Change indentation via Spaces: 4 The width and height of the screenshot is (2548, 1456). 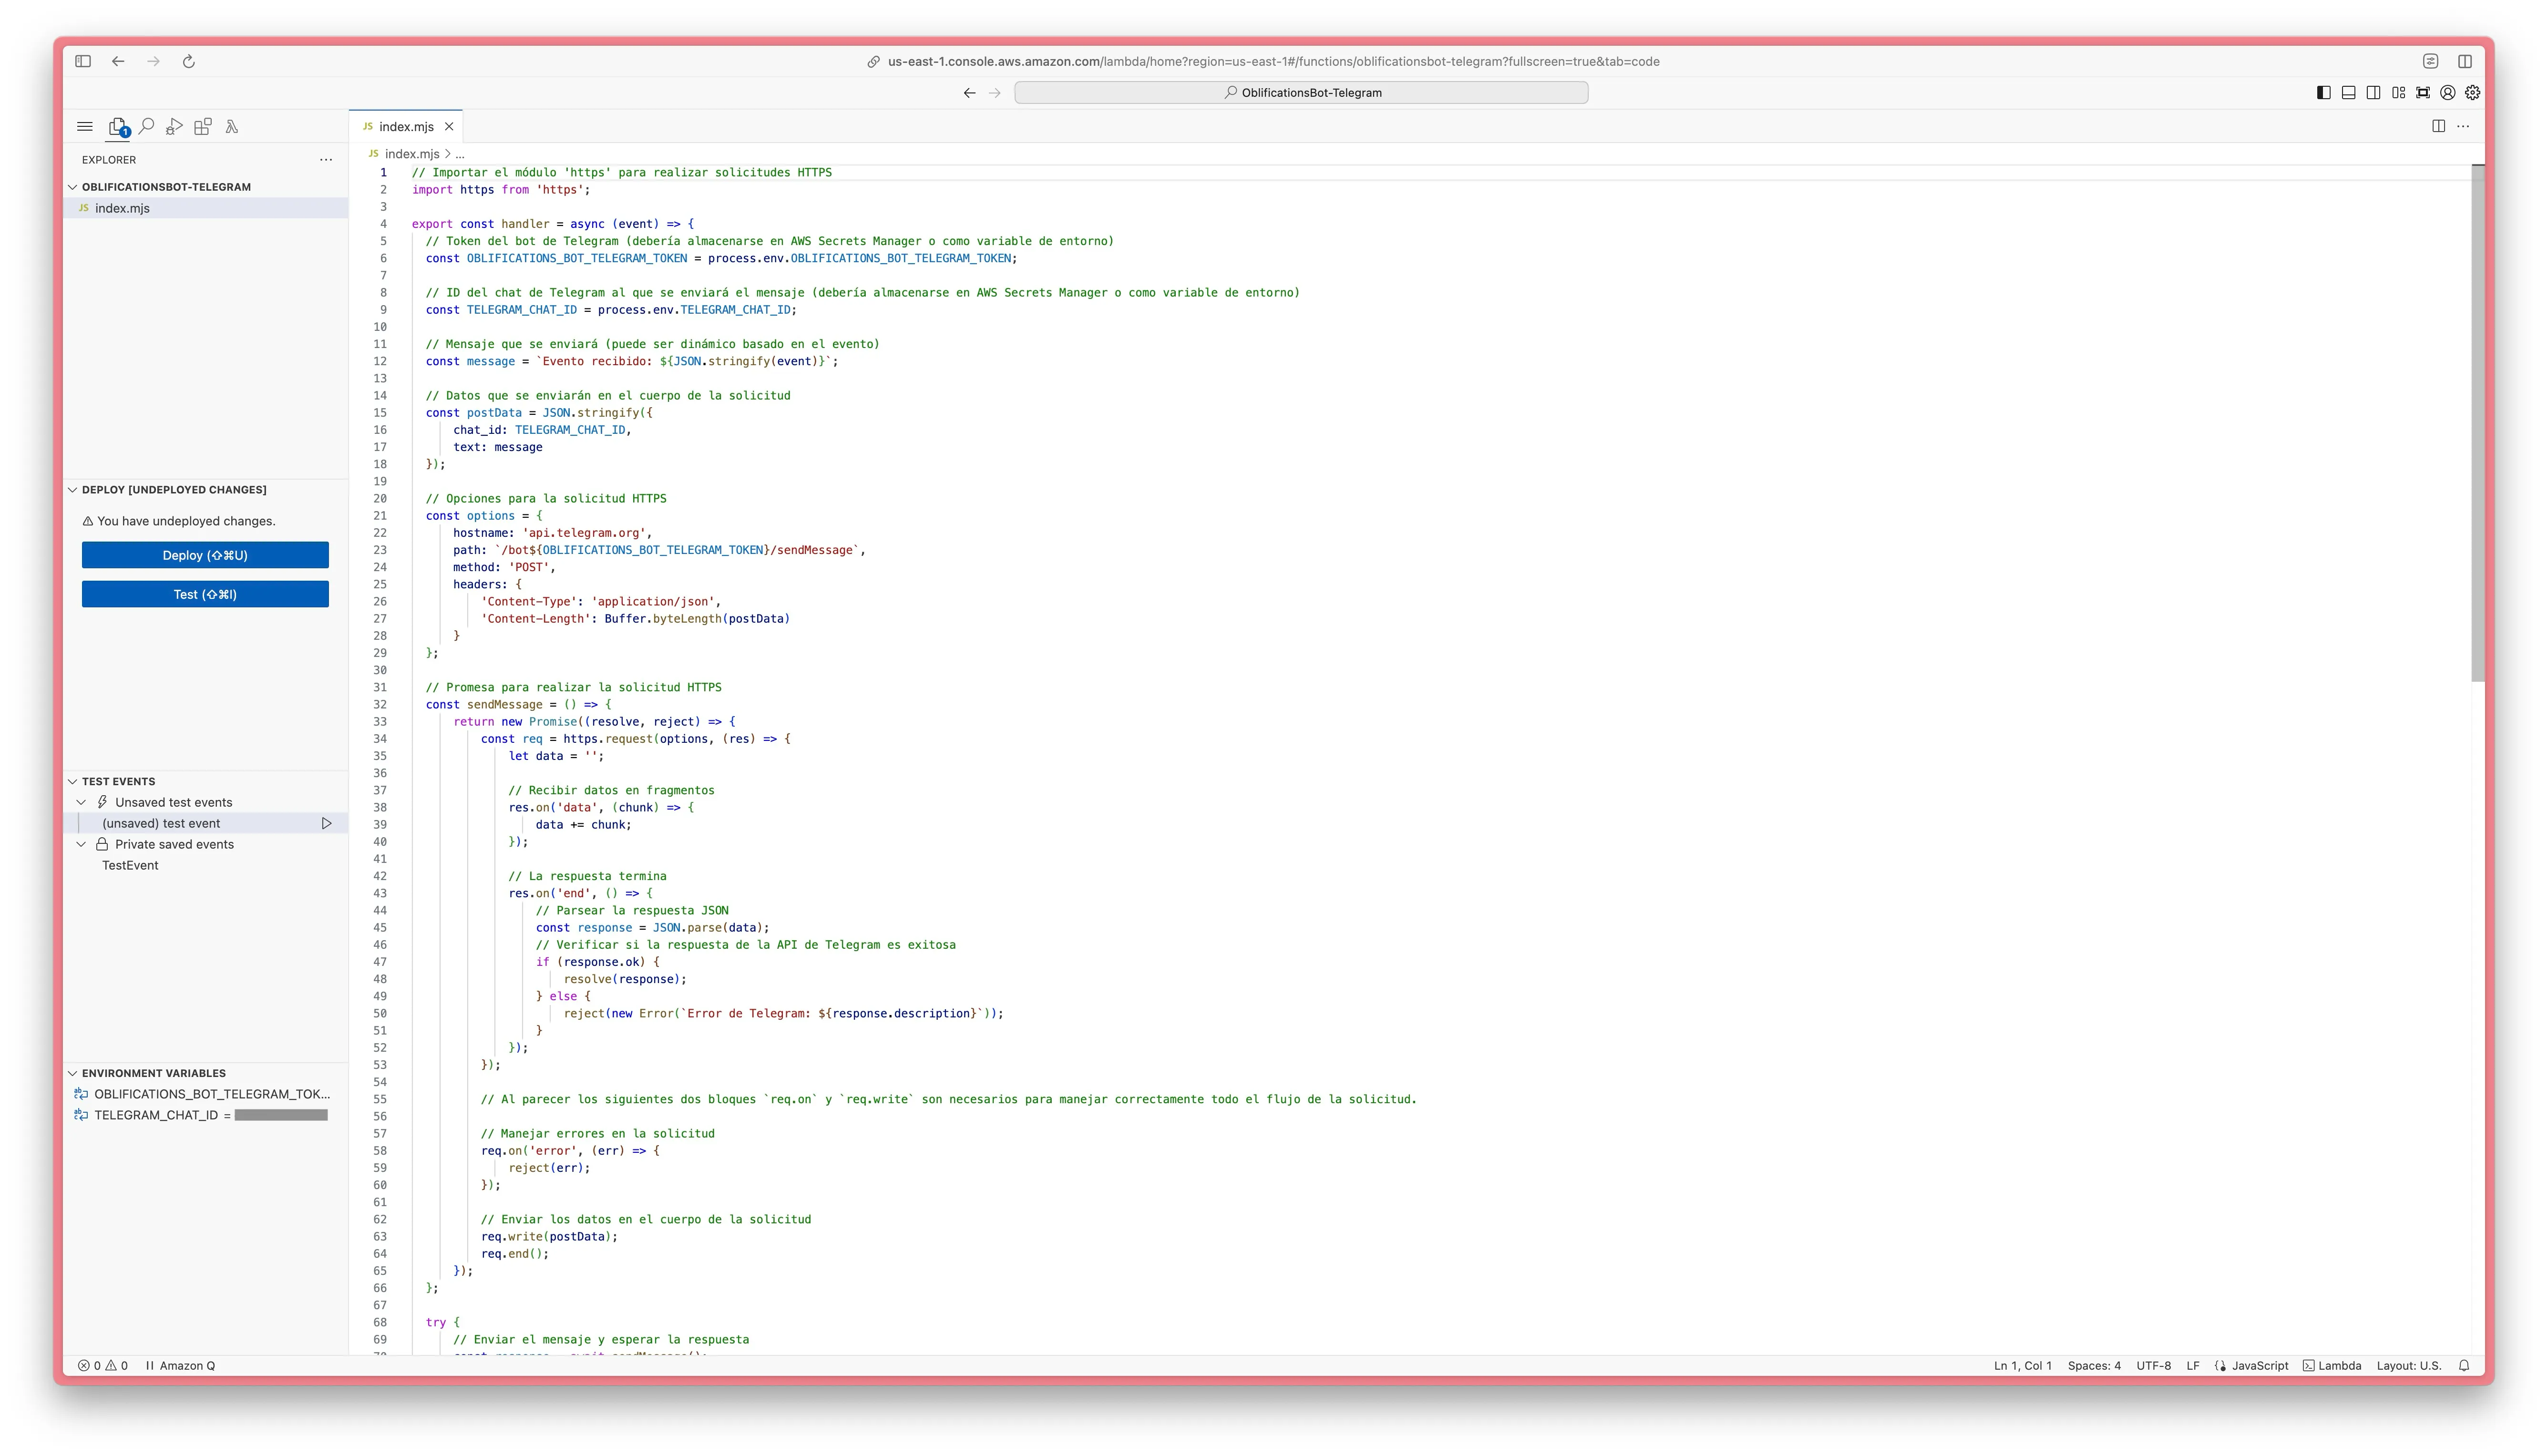(x=2094, y=1366)
